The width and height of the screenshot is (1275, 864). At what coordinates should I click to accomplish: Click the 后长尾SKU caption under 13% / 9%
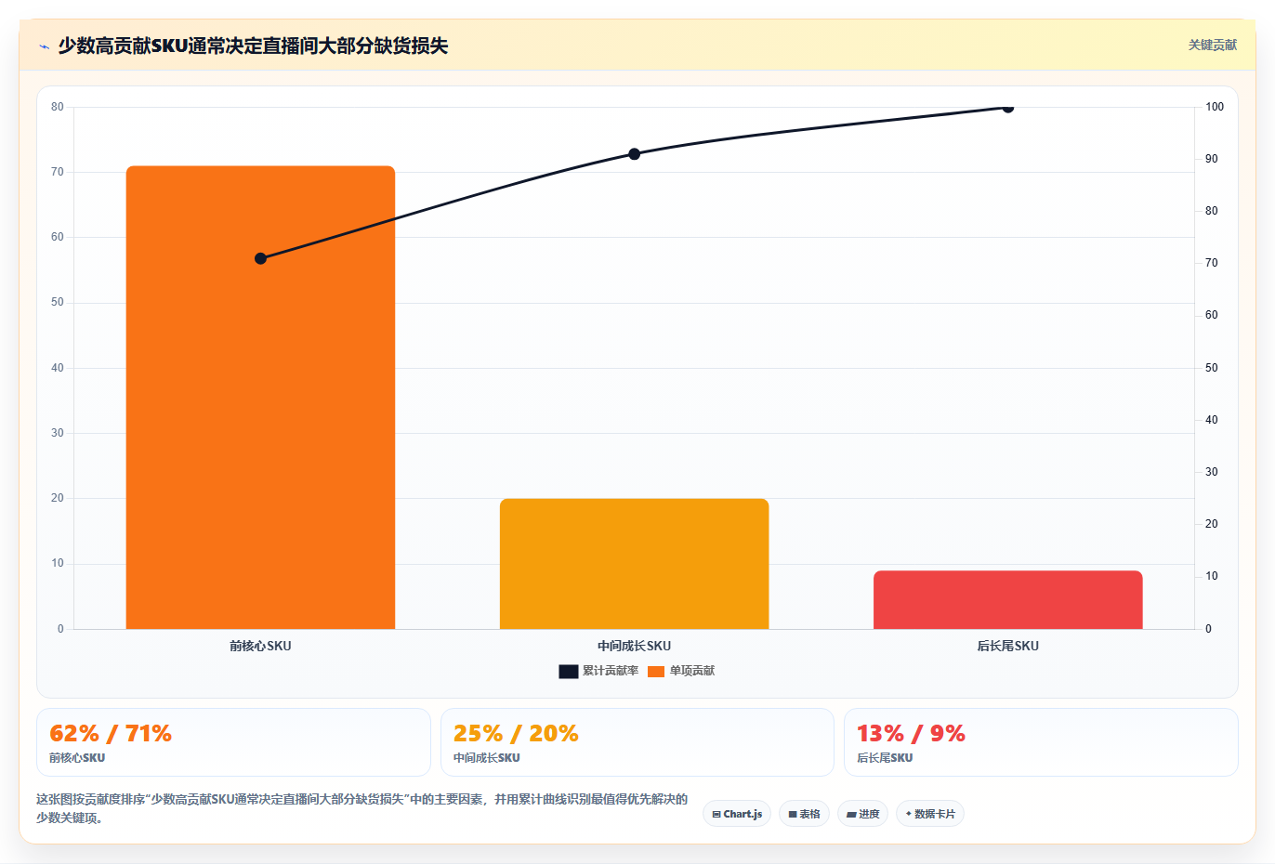pyautogui.click(x=885, y=758)
